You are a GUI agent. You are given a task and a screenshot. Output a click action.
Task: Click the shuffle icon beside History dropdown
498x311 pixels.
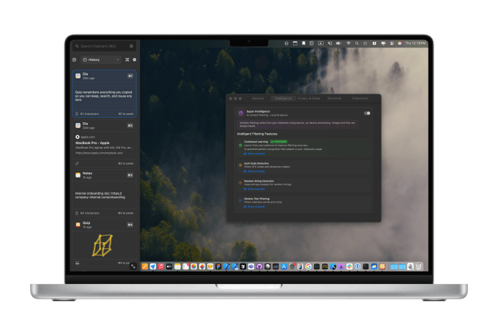click(127, 60)
